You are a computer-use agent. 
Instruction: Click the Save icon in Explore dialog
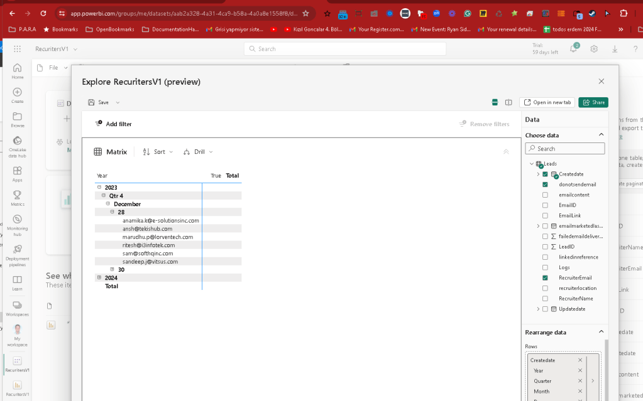click(x=91, y=102)
